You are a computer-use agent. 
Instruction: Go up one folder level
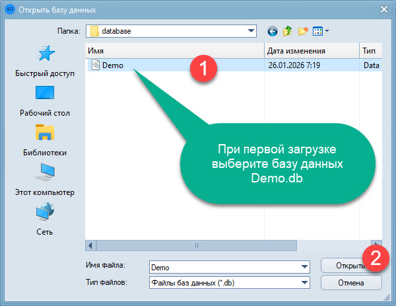pos(287,31)
